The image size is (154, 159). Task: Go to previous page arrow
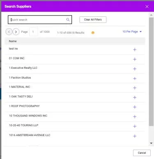point(9,32)
